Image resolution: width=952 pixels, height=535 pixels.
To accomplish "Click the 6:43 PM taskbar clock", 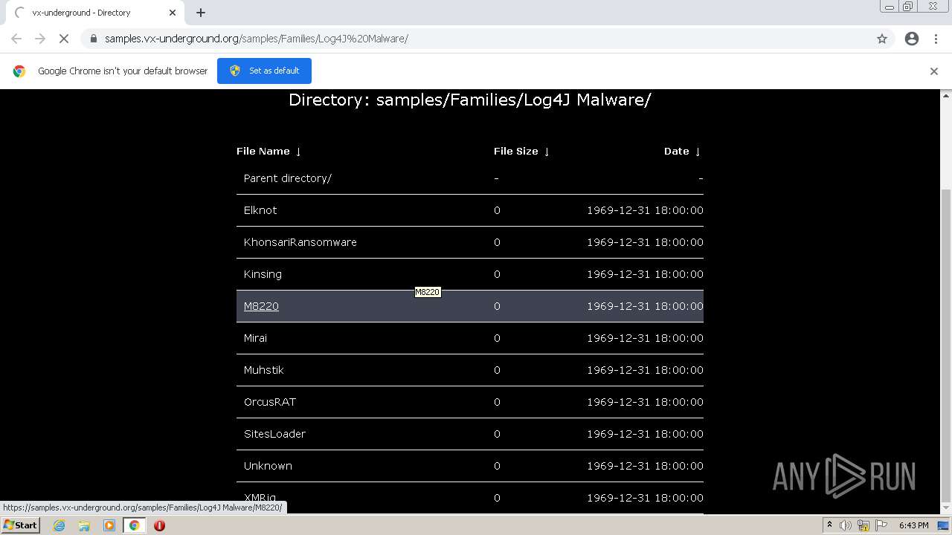I will pos(913,525).
